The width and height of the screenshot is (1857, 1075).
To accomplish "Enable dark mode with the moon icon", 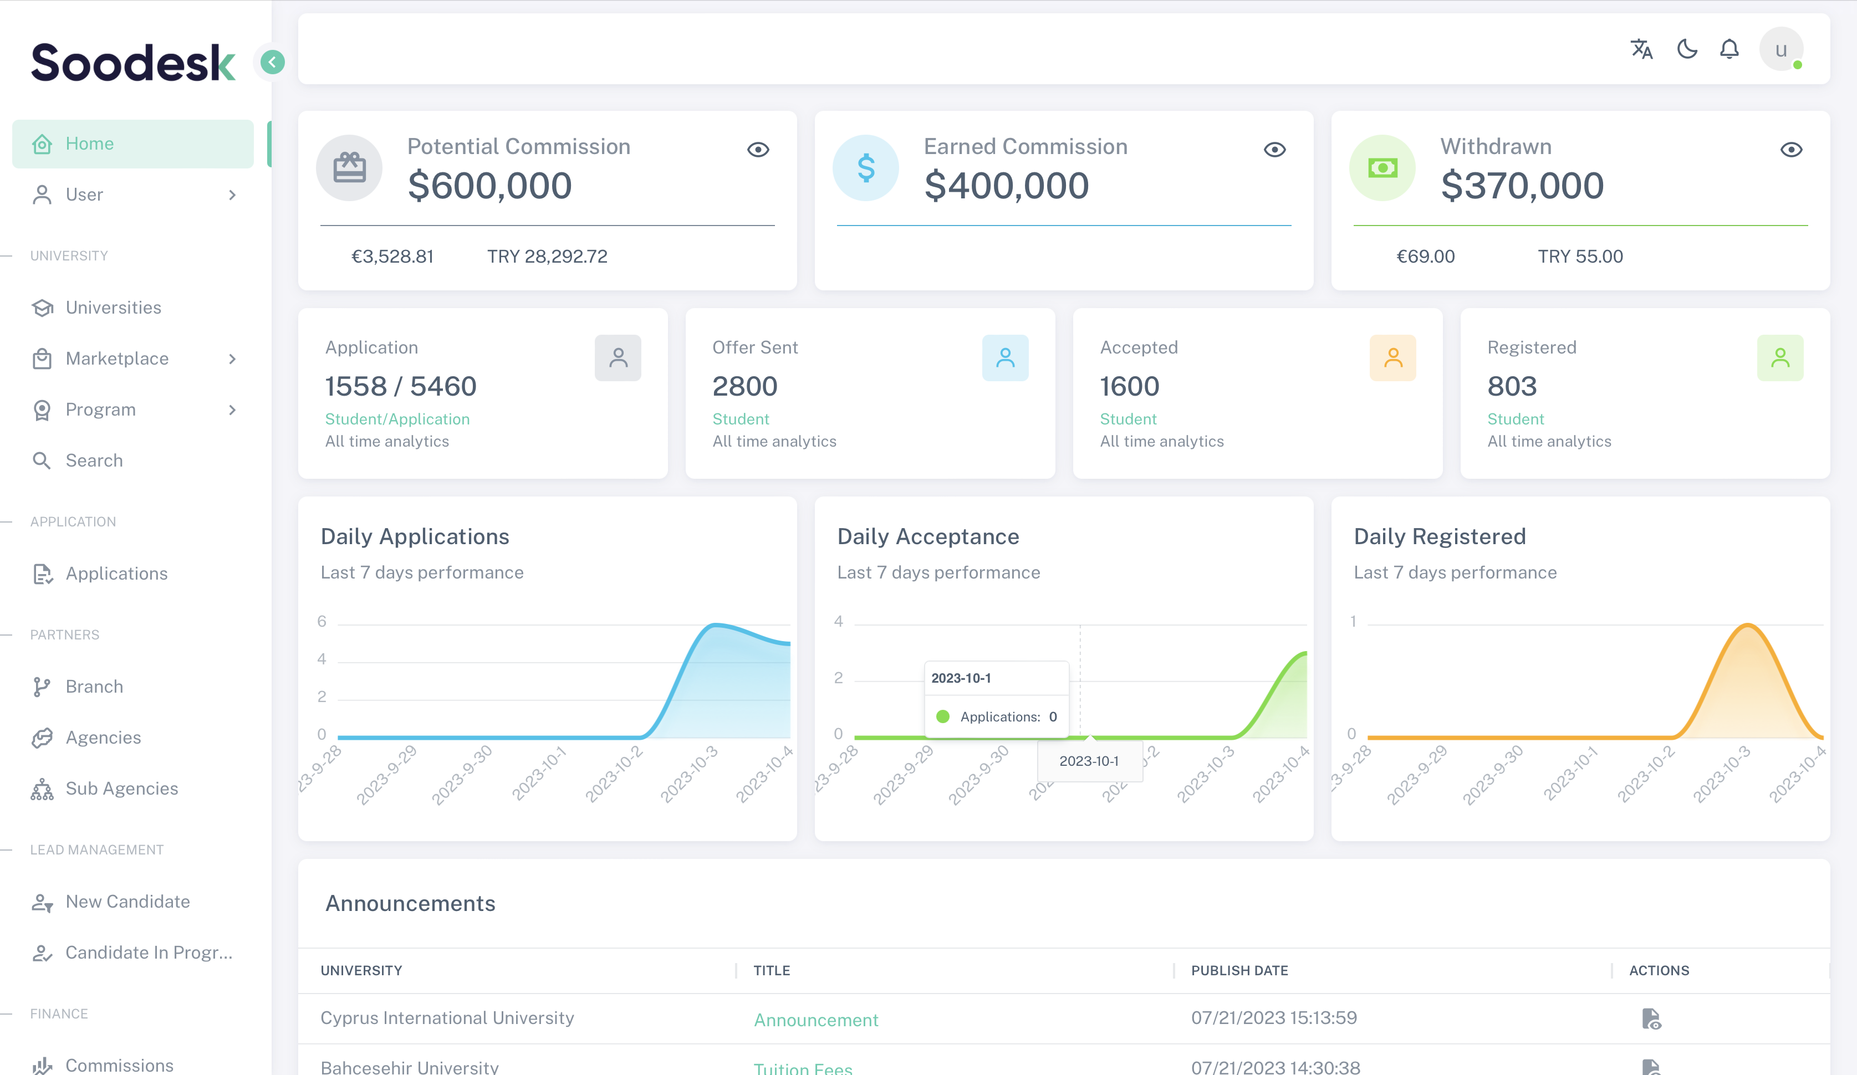I will click(x=1687, y=49).
